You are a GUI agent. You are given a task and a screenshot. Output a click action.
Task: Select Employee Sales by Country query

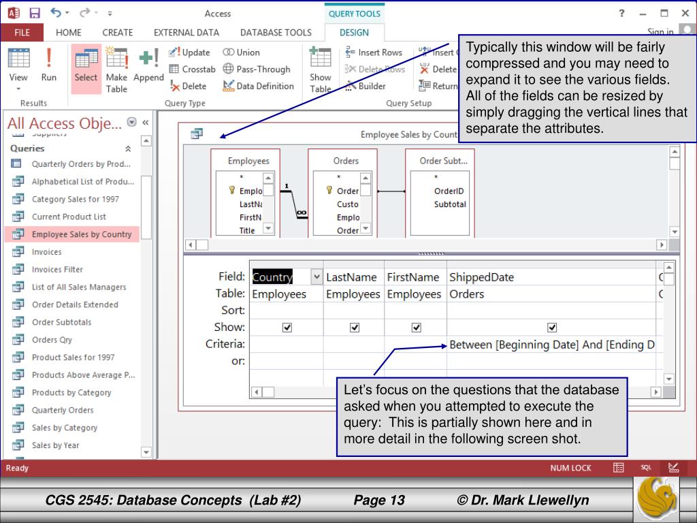(x=72, y=234)
